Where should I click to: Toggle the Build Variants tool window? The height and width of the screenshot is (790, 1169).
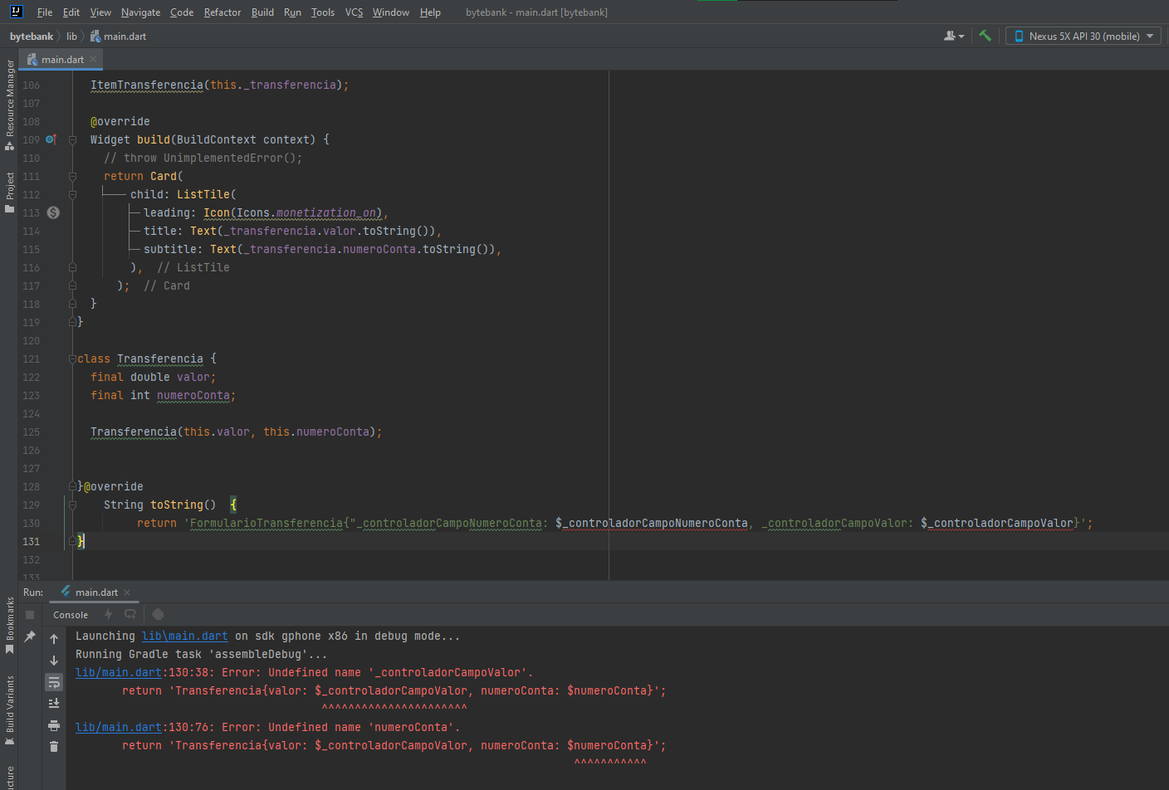click(9, 710)
